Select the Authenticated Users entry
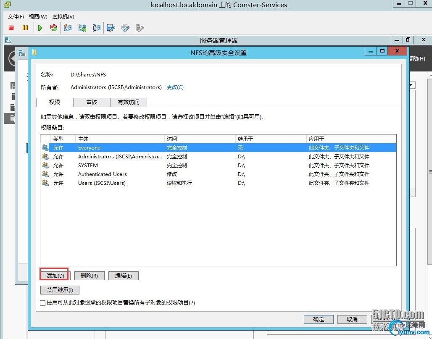The height and width of the screenshot is (339, 432). 218,174
